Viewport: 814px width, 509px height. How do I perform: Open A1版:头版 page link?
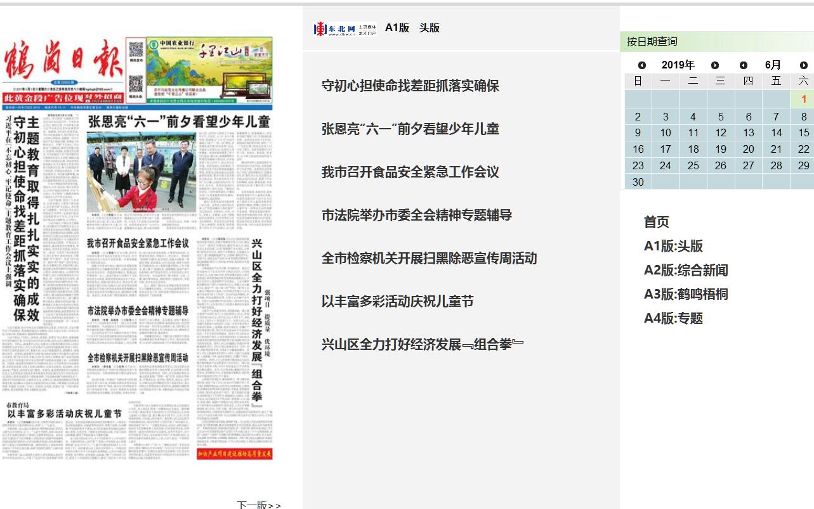click(673, 246)
